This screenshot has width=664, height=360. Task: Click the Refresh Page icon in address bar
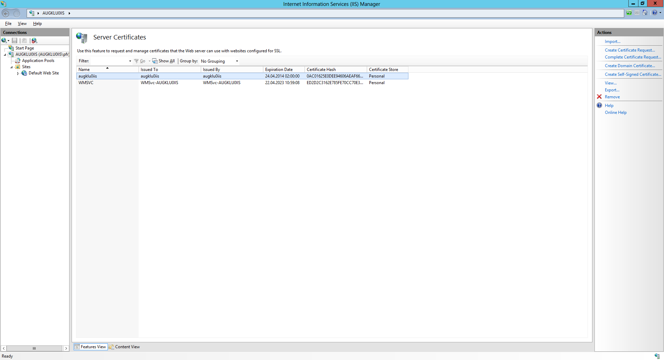(629, 13)
